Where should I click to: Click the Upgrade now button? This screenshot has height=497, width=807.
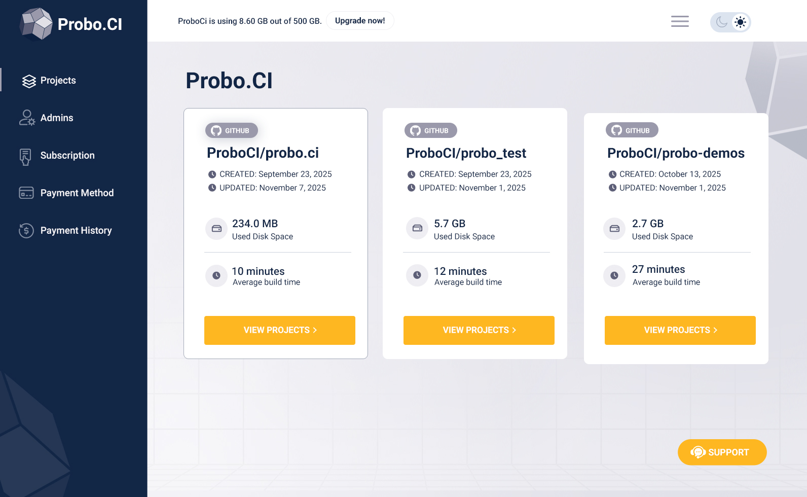point(360,20)
